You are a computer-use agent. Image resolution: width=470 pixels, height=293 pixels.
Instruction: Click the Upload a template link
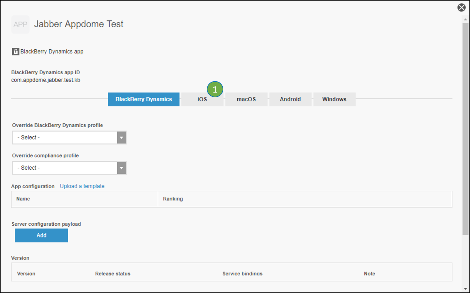tap(82, 186)
